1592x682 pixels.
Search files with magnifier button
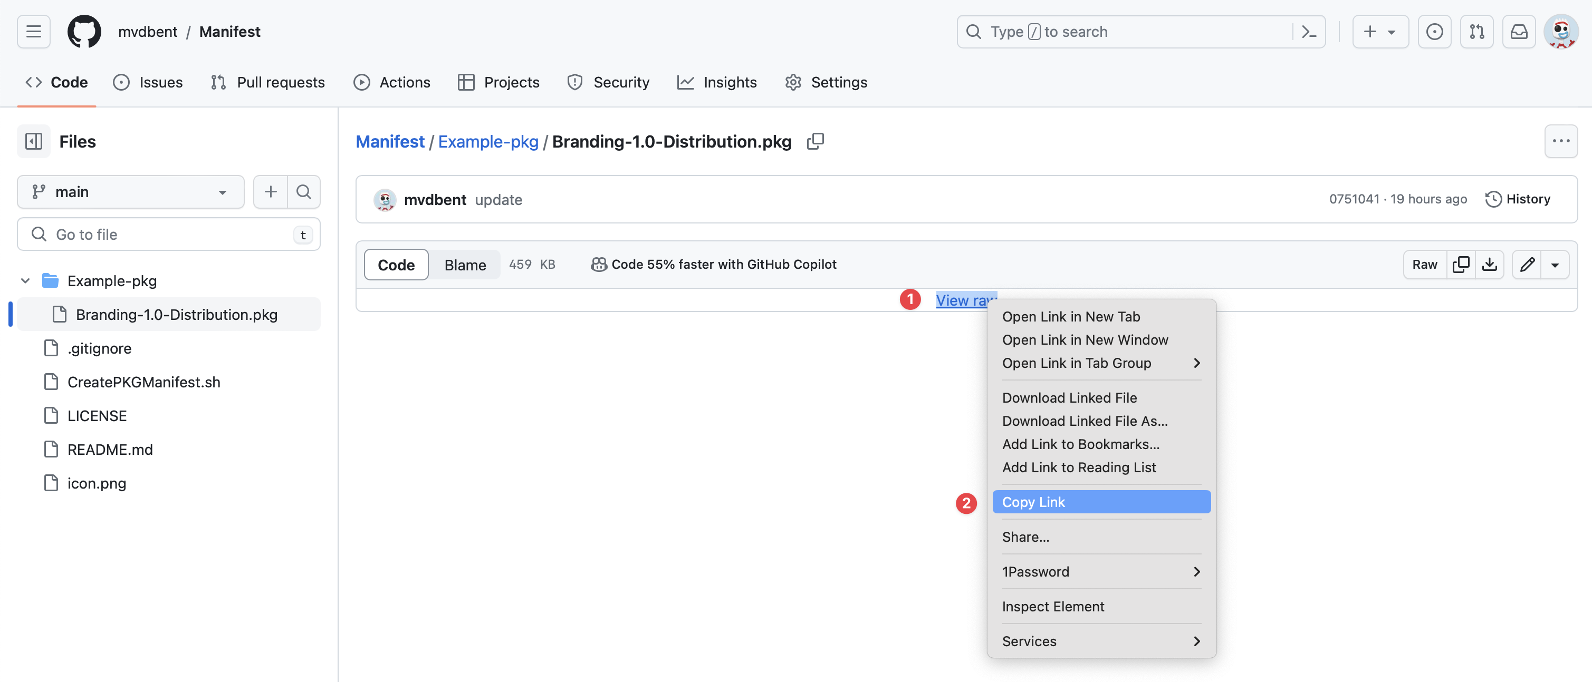coord(303,192)
